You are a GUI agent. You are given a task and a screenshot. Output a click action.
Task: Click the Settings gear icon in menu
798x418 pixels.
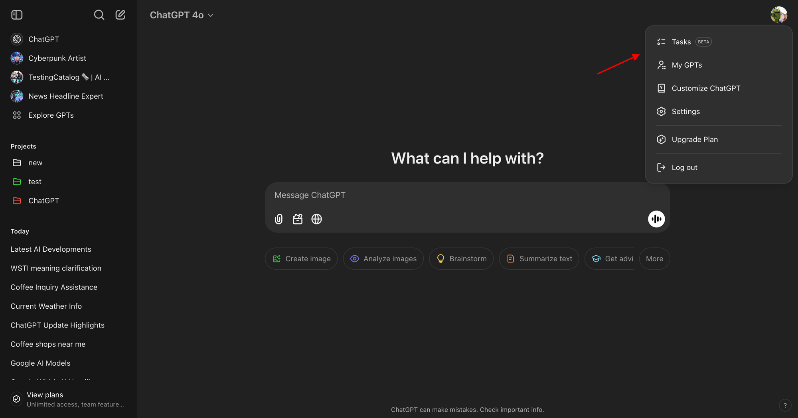[x=661, y=111]
